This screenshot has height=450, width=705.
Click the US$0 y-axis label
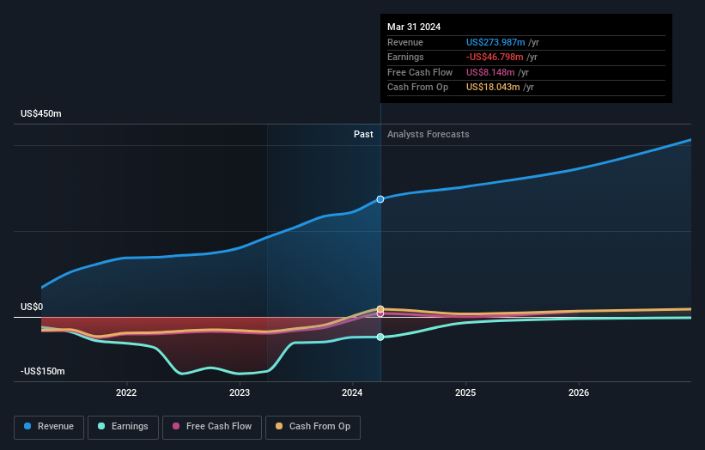click(32, 307)
